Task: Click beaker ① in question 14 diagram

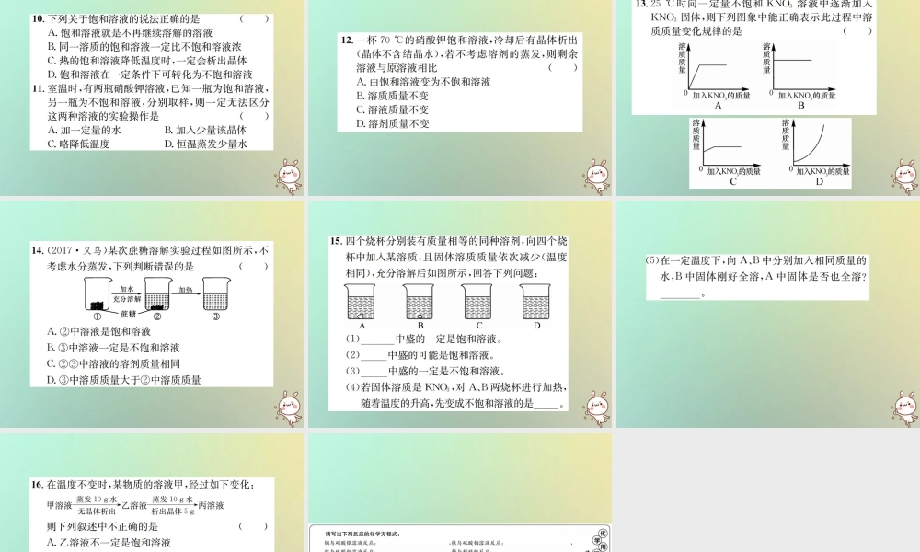Action: [98, 293]
